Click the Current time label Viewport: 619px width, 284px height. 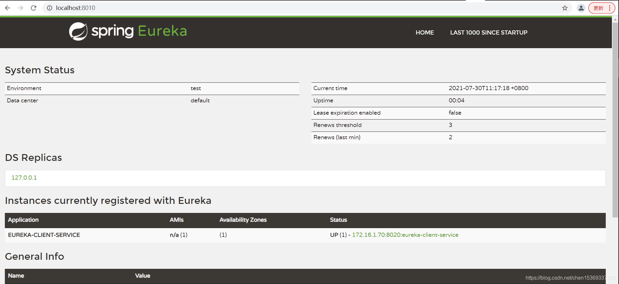coord(330,88)
